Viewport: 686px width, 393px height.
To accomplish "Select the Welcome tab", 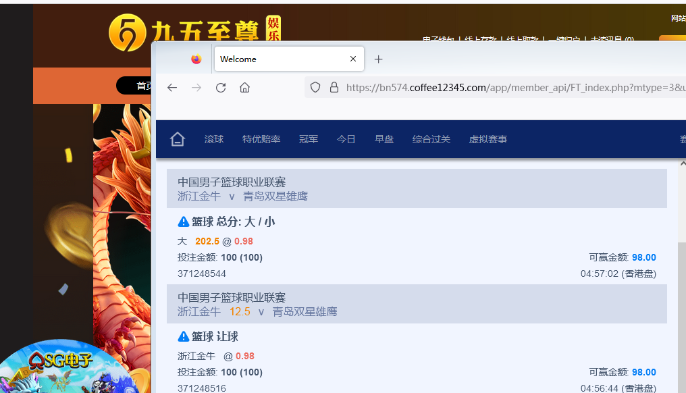I will 289,59.
